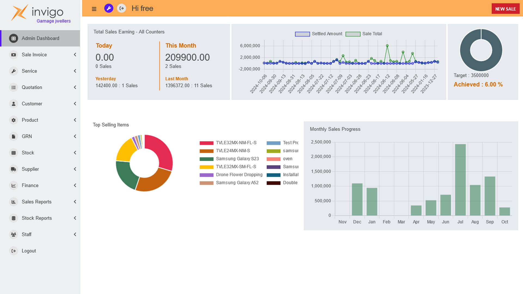Click the hamburger menu icon
The image size is (523, 294).
pyautogui.click(x=94, y=9)
